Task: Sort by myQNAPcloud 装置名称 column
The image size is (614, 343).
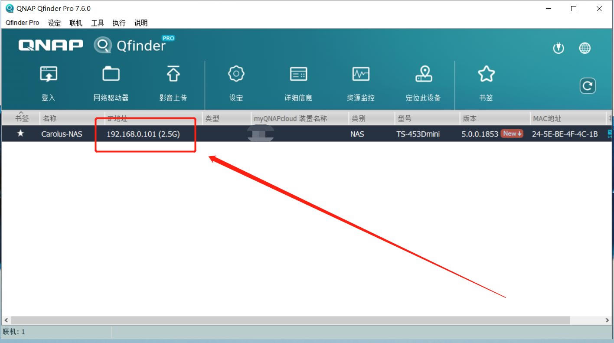Action: coord(300,118)
